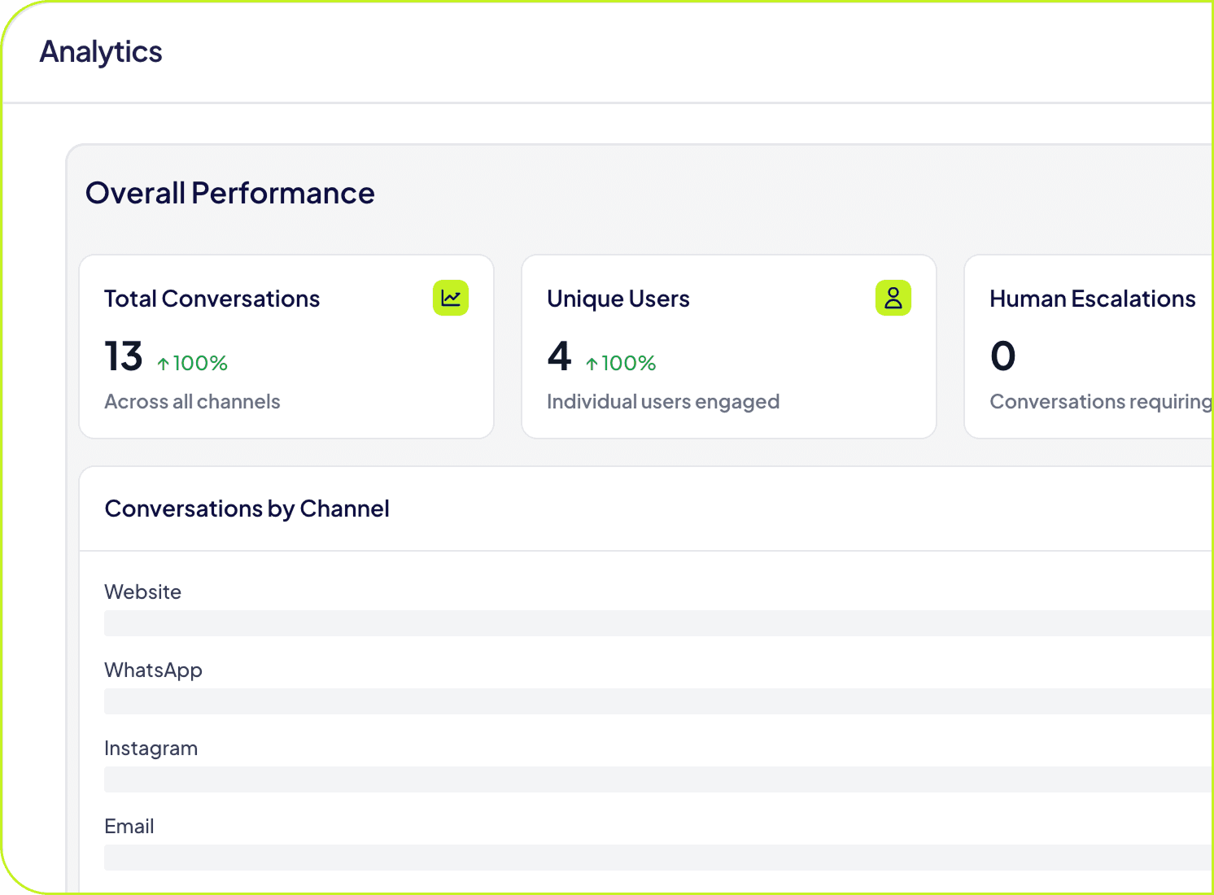Open the Unique Users card title

pos(618,299)
